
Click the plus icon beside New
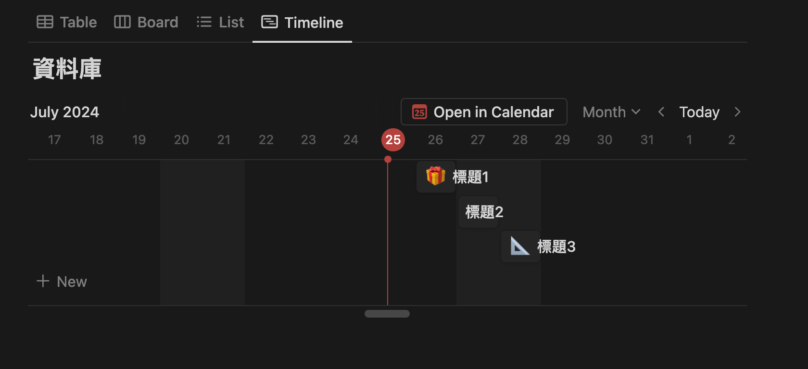coord(43,281)
